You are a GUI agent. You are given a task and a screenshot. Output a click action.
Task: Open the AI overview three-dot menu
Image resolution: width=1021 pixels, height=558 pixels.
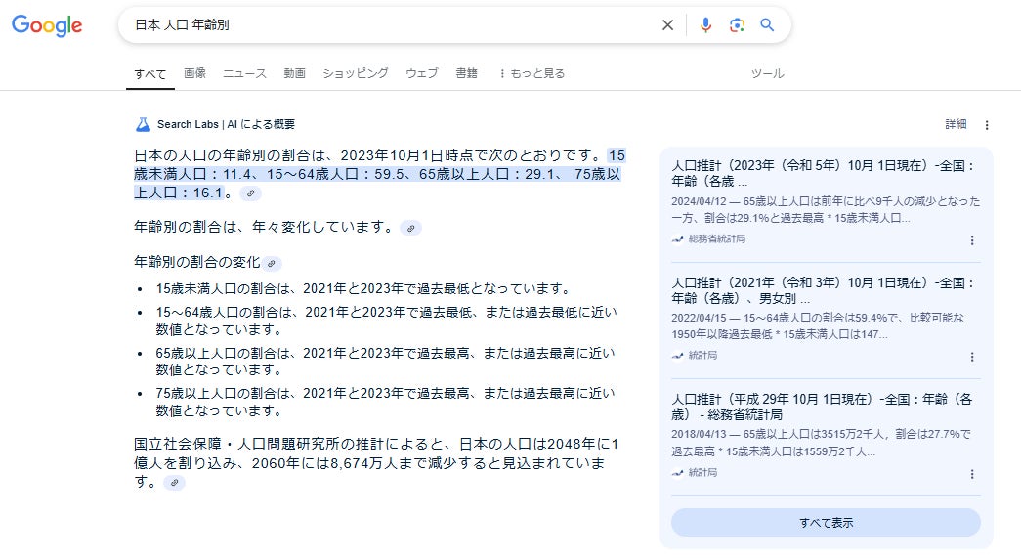pos(987,125)
